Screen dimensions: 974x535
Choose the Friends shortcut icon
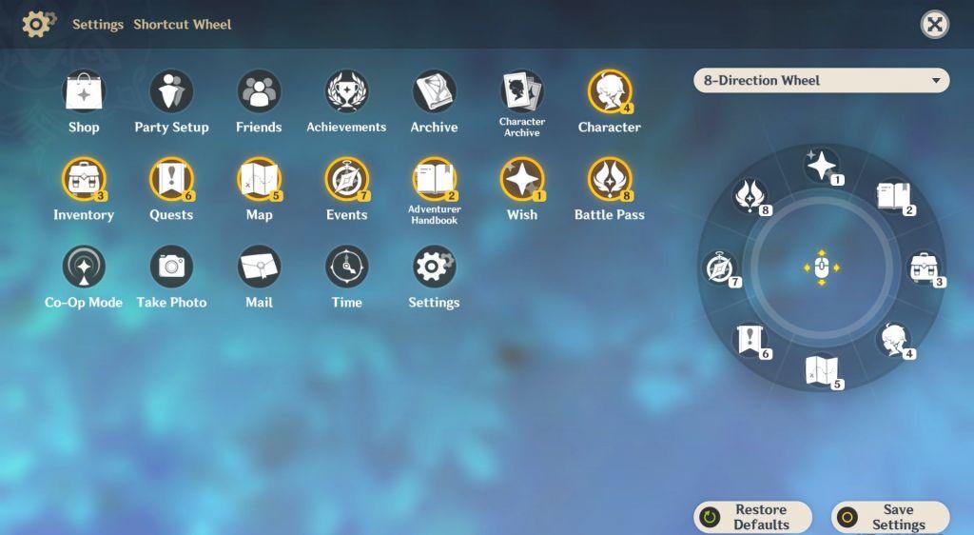(259, 92)
